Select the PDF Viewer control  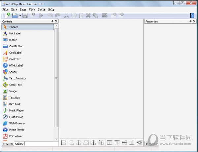click(x=28, y=136)
